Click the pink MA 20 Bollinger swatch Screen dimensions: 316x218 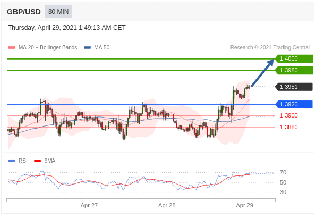12,48
